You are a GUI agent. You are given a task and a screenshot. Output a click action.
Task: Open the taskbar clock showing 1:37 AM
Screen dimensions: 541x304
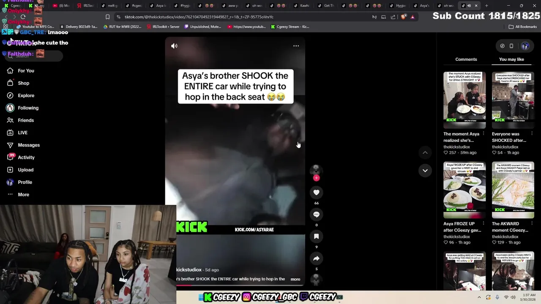pos(529,297)
